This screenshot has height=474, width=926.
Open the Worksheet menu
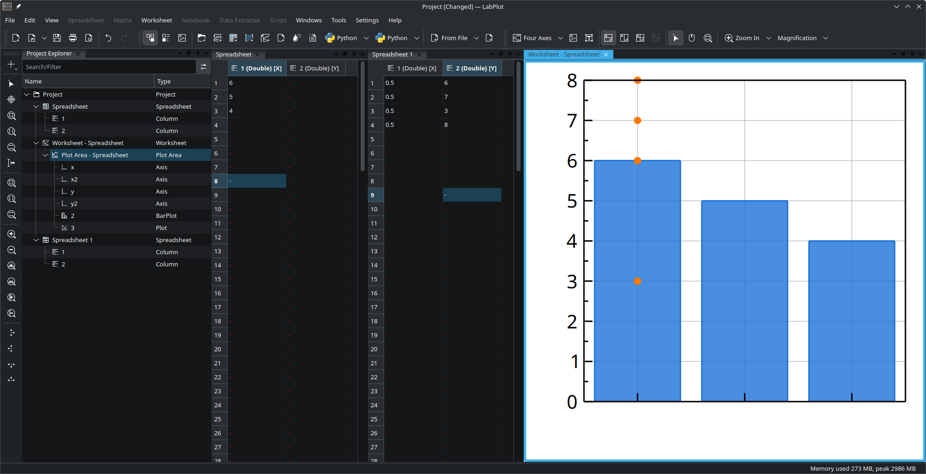(x=156, y=21)
